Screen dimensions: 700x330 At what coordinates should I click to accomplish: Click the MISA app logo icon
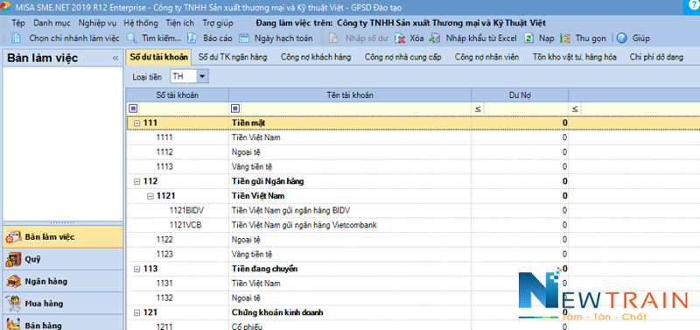(5, 7)
